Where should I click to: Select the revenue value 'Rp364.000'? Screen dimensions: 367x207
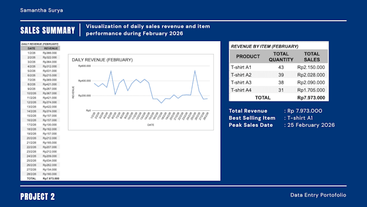pos(50,62)
